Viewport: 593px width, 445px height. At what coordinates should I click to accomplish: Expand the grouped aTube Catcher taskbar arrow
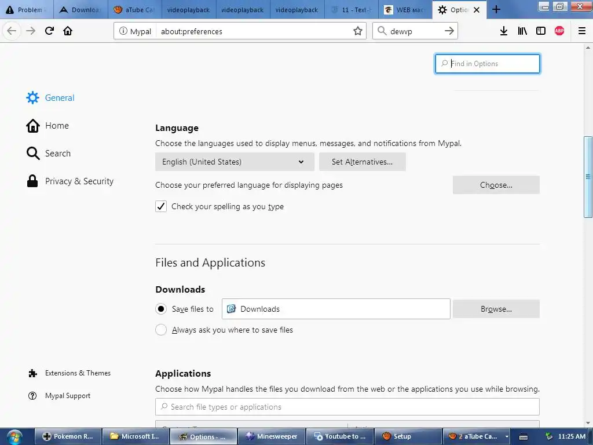click(x=507, y=437)
